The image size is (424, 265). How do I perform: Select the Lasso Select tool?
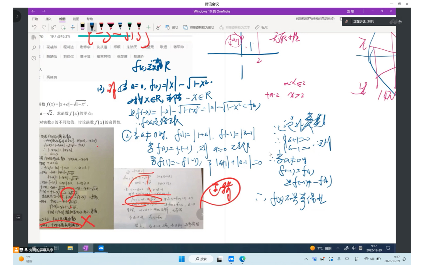tap(63, 27)
